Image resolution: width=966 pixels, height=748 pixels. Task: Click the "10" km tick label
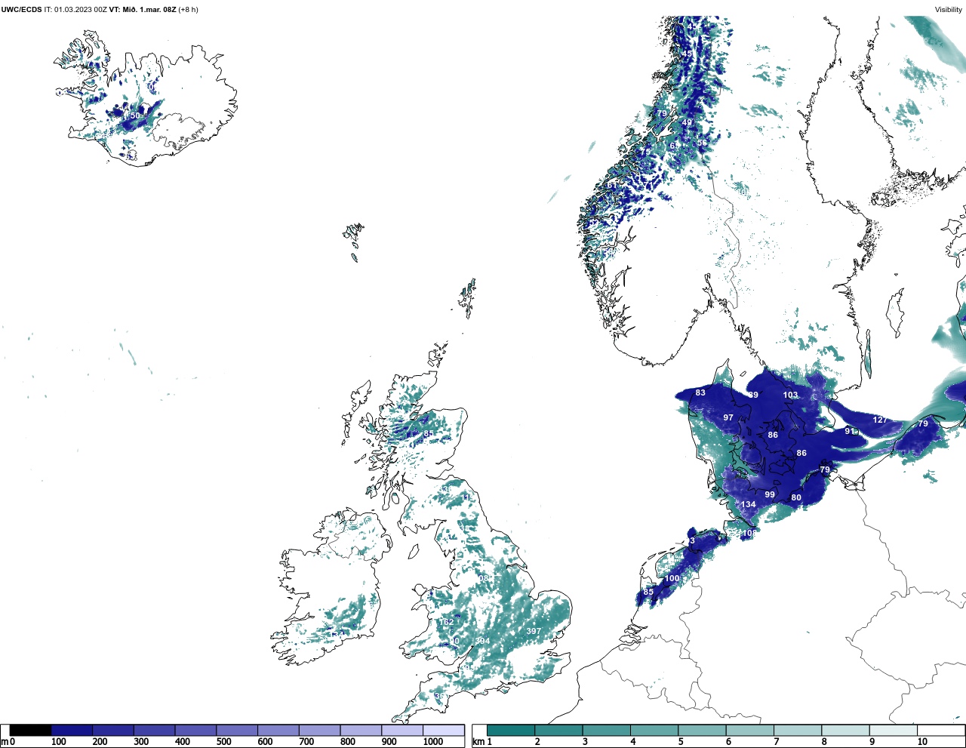click(x=922, y=742)
